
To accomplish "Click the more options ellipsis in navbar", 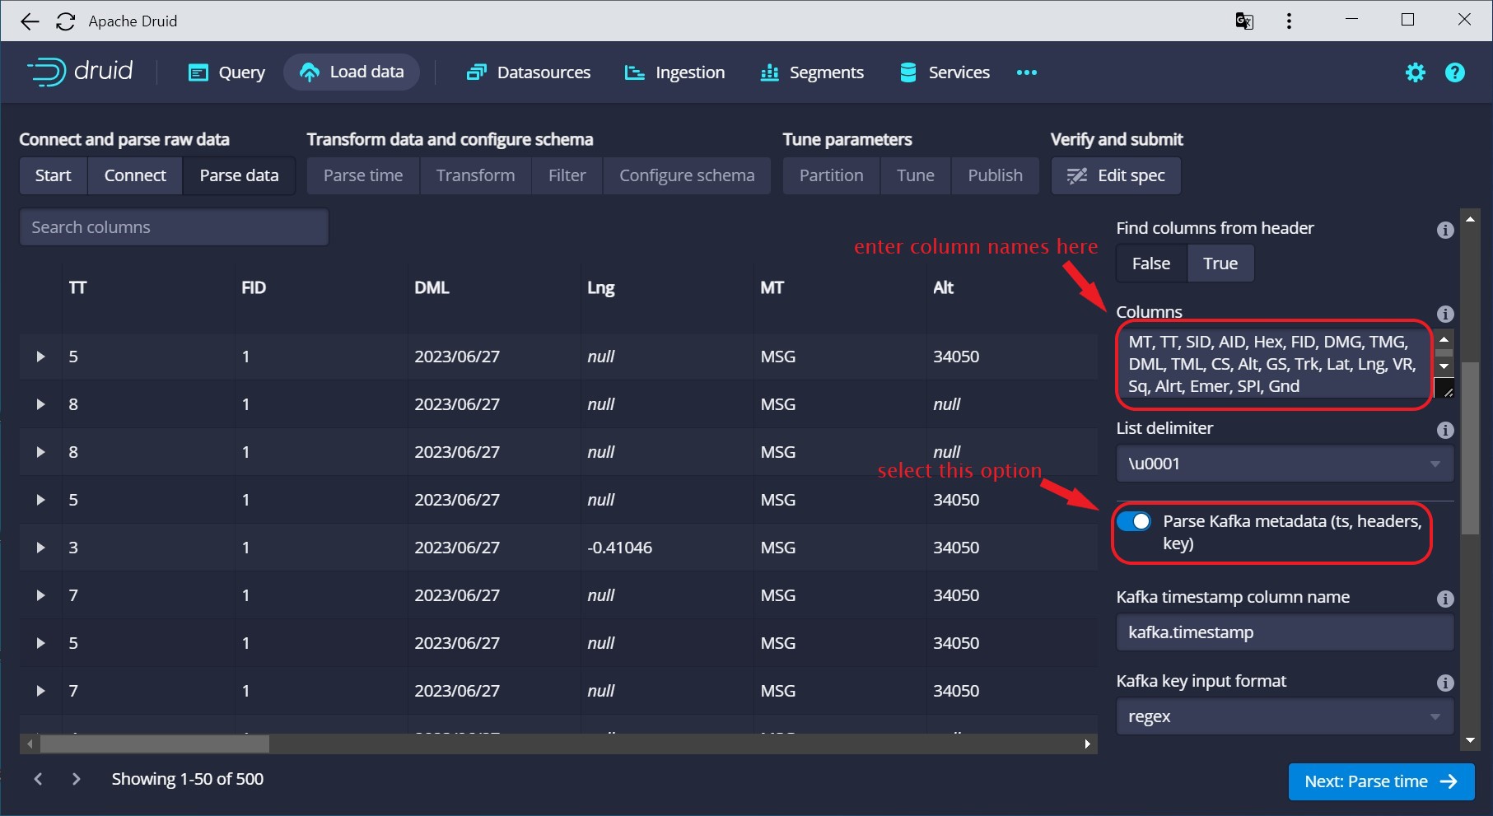I will [1026, 72].
